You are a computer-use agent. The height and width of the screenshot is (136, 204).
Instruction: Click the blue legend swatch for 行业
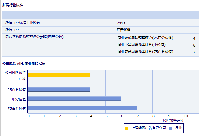coord(170,128)
